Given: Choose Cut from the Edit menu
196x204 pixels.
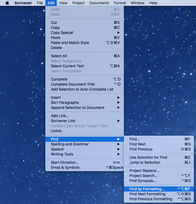Looking at the screenshot, I should tap(85, 23).
